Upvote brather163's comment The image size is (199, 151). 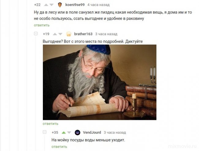coord(55,34)
